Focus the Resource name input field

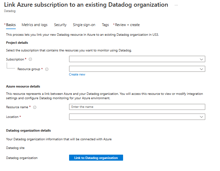tap(137, 107)
